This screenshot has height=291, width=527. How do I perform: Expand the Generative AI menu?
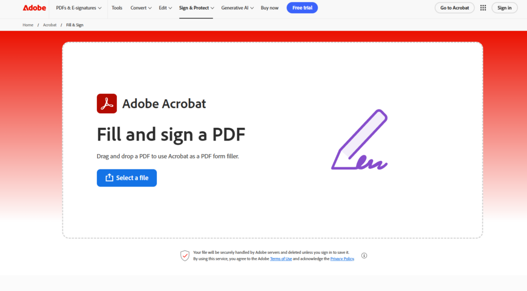(x=237, y=8)
